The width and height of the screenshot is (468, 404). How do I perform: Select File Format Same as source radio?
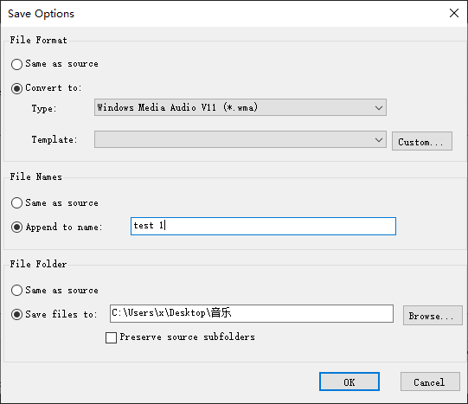tap(16, 64)
